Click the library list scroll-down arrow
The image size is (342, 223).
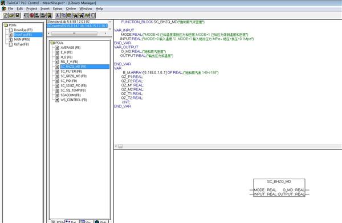[x=110, y=29]
